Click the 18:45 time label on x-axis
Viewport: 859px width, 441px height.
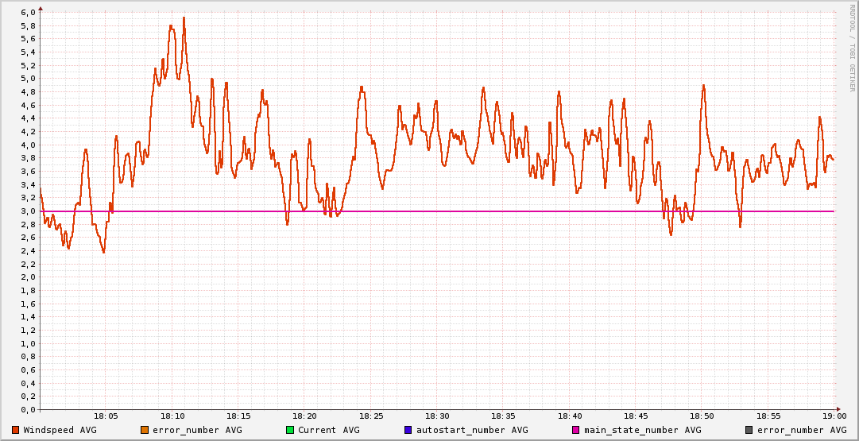[636, 416]
